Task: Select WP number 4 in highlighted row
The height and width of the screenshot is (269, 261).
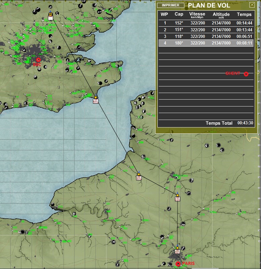Action: pos(165,43)
